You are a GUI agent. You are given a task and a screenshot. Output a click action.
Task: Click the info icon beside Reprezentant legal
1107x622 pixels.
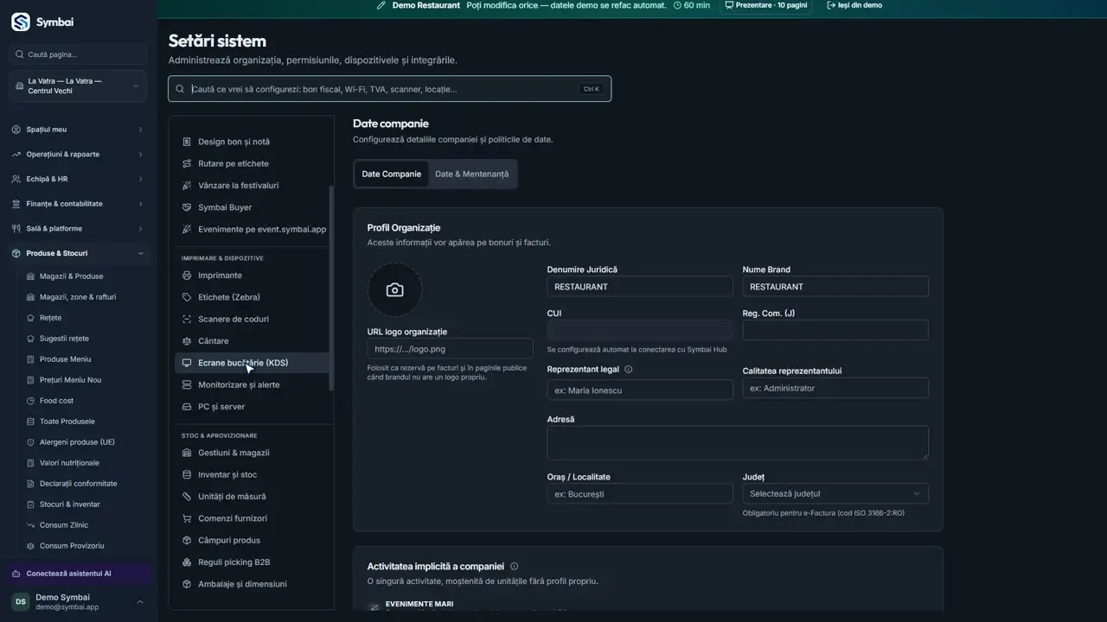629,370
